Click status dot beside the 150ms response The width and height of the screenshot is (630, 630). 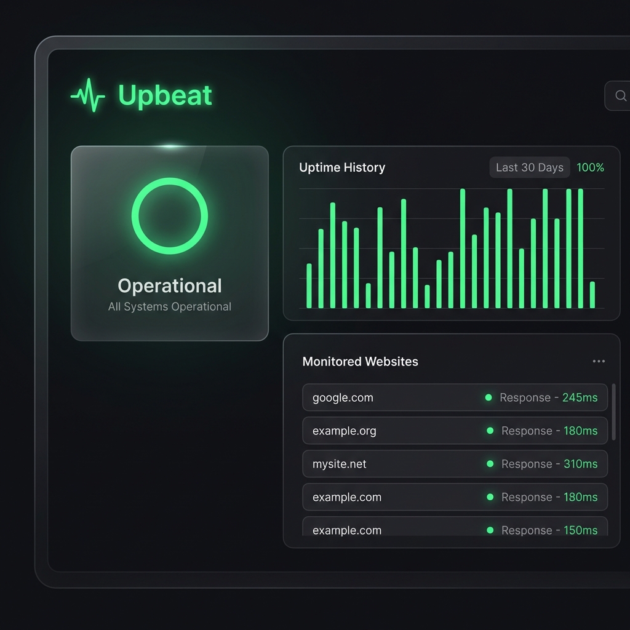point(490,530)
